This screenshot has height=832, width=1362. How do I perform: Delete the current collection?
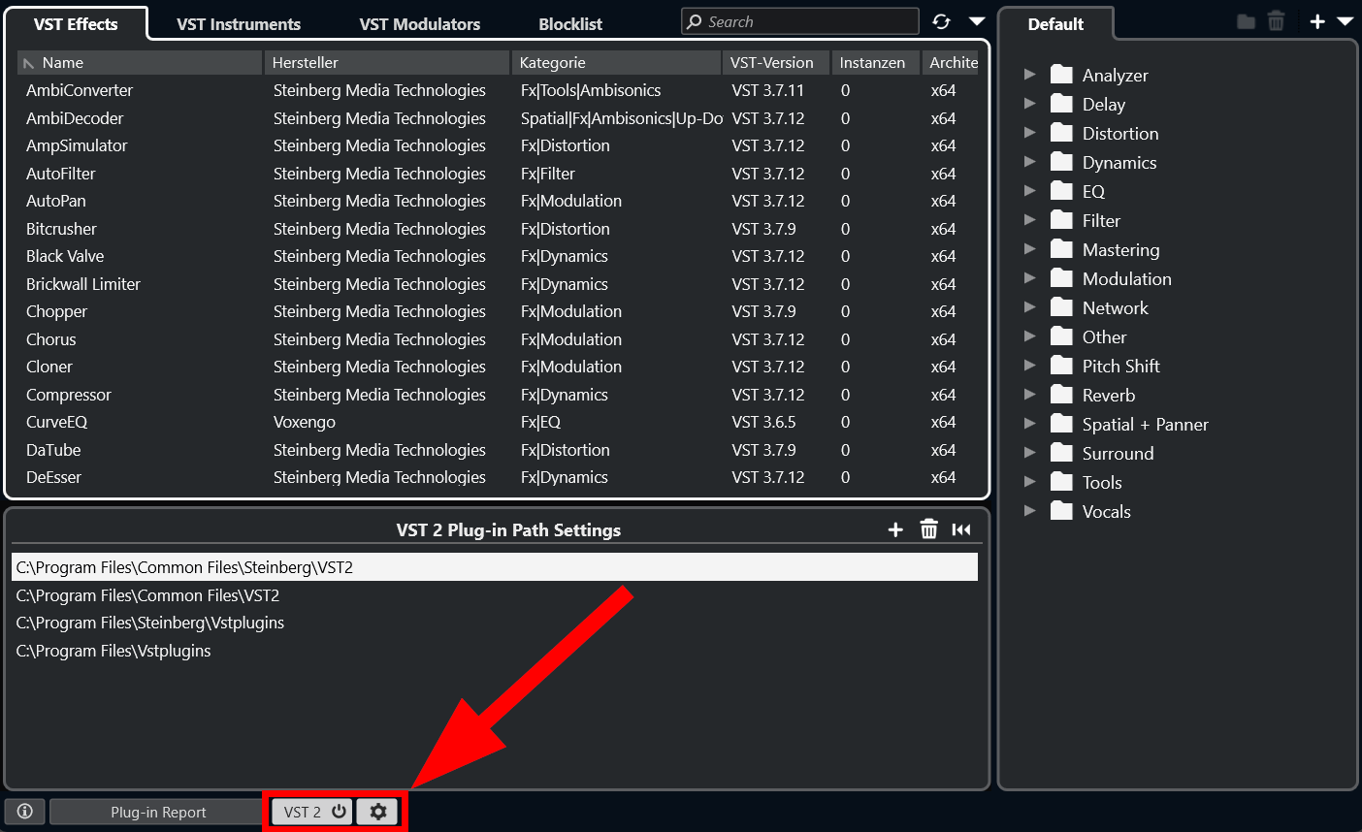click(x=1276, y=20)
